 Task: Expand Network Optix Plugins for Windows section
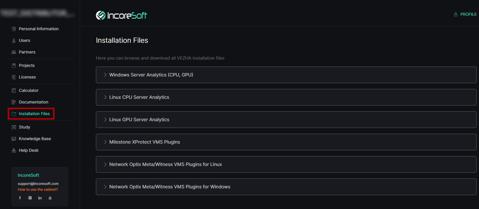pos(286,187)
